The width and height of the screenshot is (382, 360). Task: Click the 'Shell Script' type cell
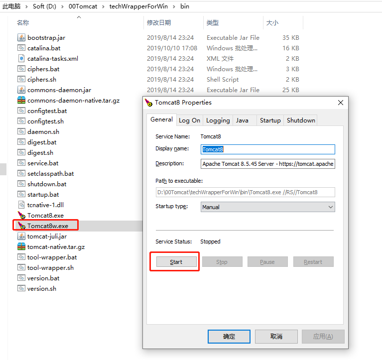click(x=223, y=79)
